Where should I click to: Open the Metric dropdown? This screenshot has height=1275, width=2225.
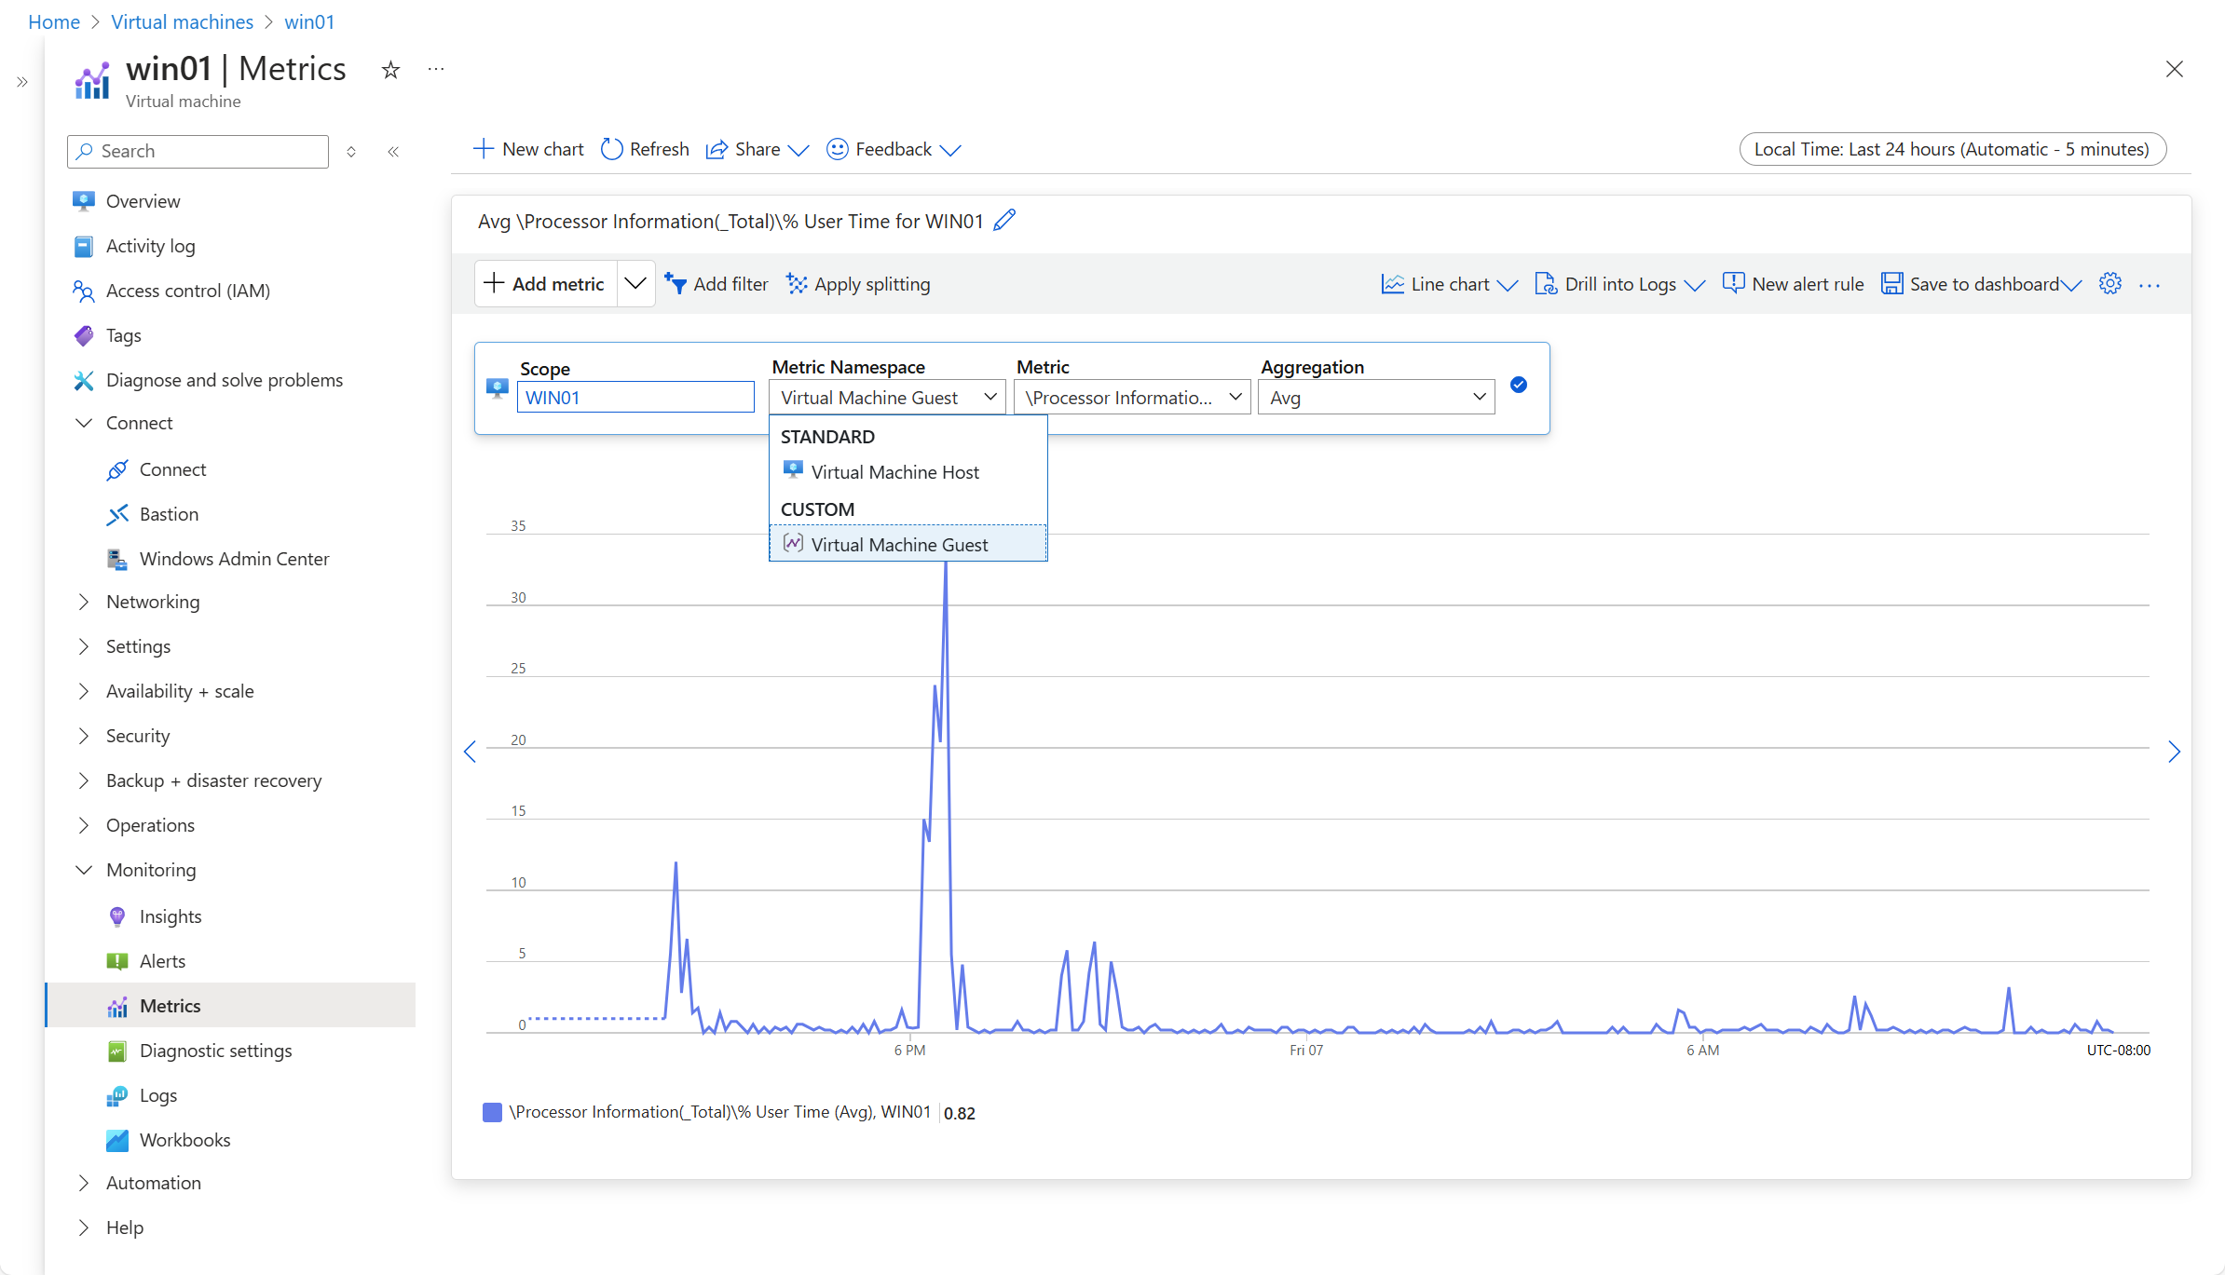click(1132, 398)
